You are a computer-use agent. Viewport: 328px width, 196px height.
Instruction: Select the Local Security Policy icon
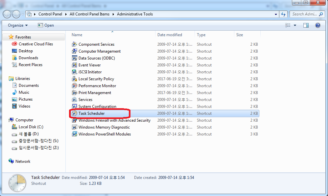tap(74, 79)
